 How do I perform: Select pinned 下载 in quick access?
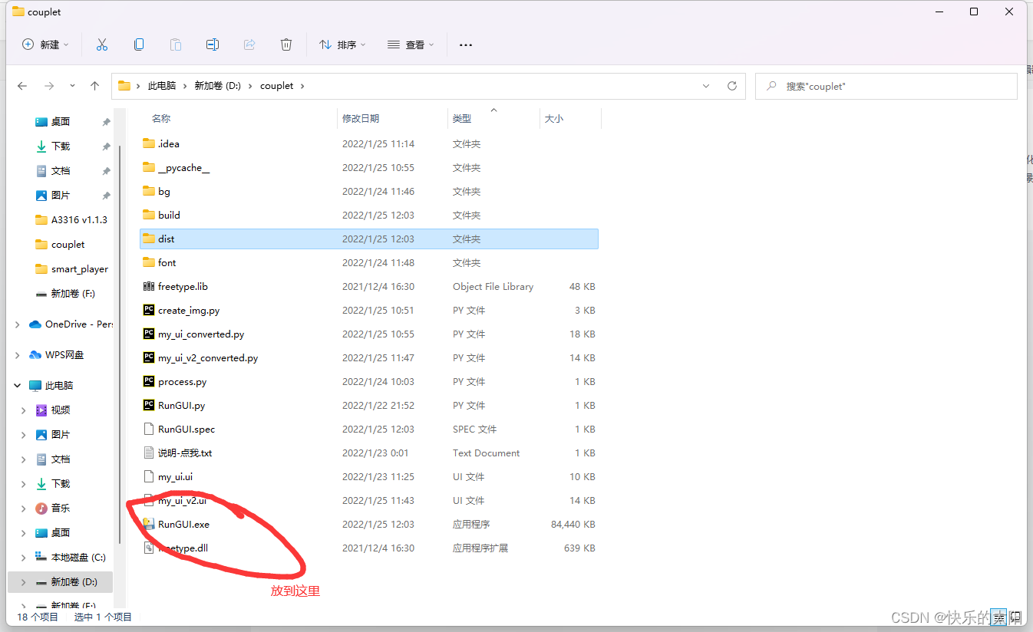[x=61, y=146]
